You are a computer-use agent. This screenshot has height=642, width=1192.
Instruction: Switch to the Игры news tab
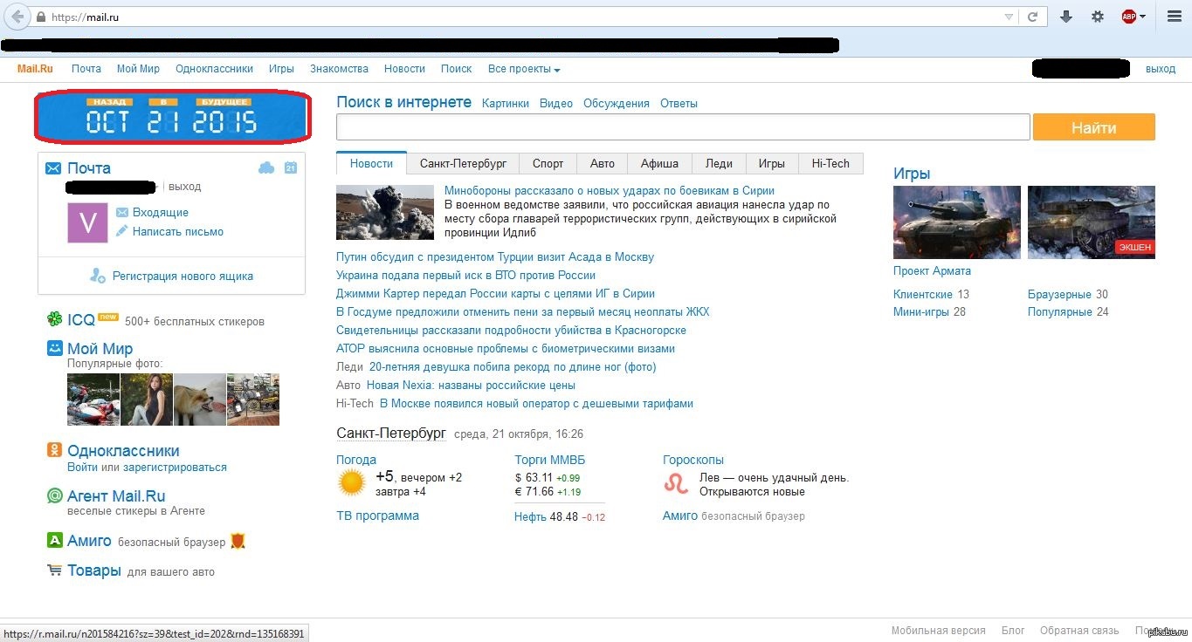click(772, 163)
